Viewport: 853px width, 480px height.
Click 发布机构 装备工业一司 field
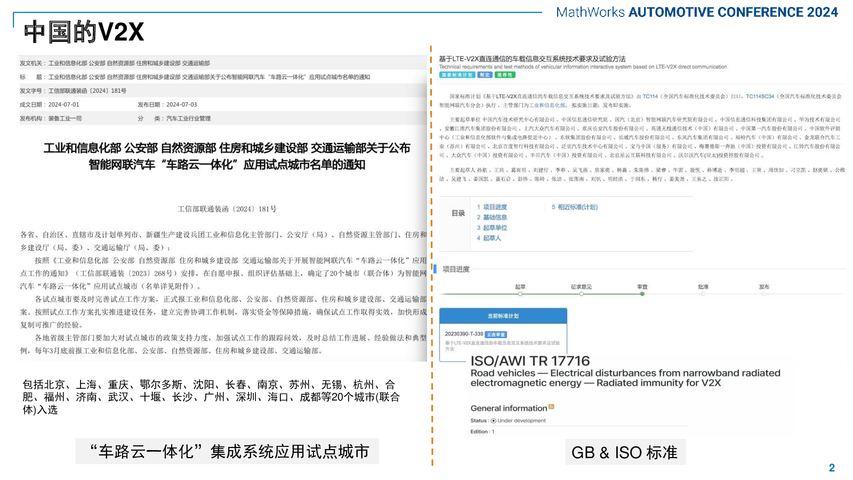click(x=51, y=118)
